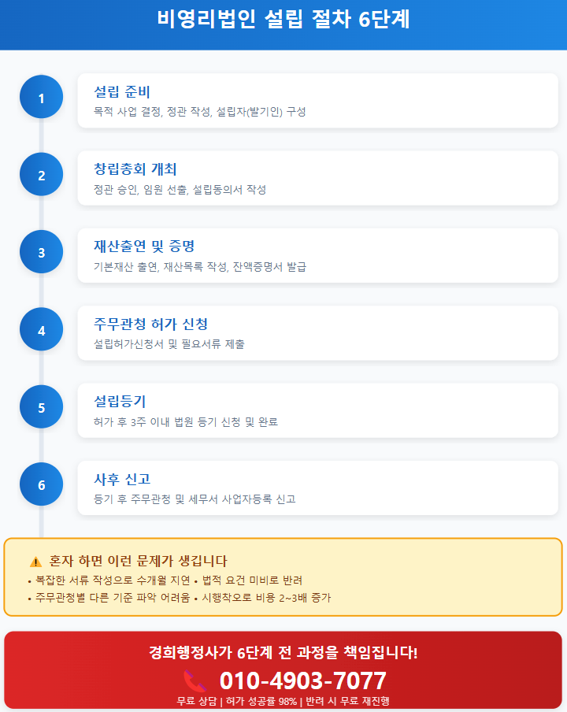Click the step 4 number circle
This screenshot has height=712, width=567.
[41, 330]
